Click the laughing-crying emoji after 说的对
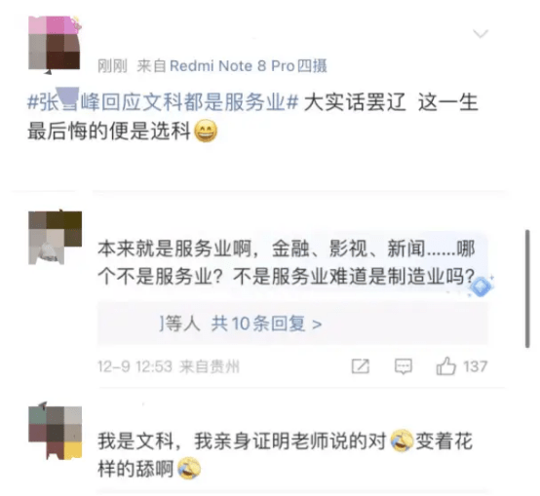540x496 pixels. click(402, 440)
